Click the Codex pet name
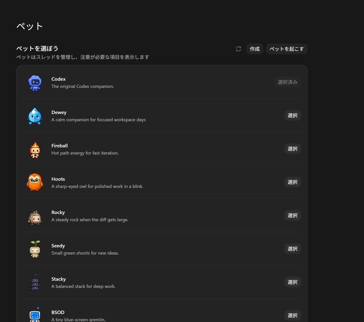The image size is (364, 322). point(59,79)
